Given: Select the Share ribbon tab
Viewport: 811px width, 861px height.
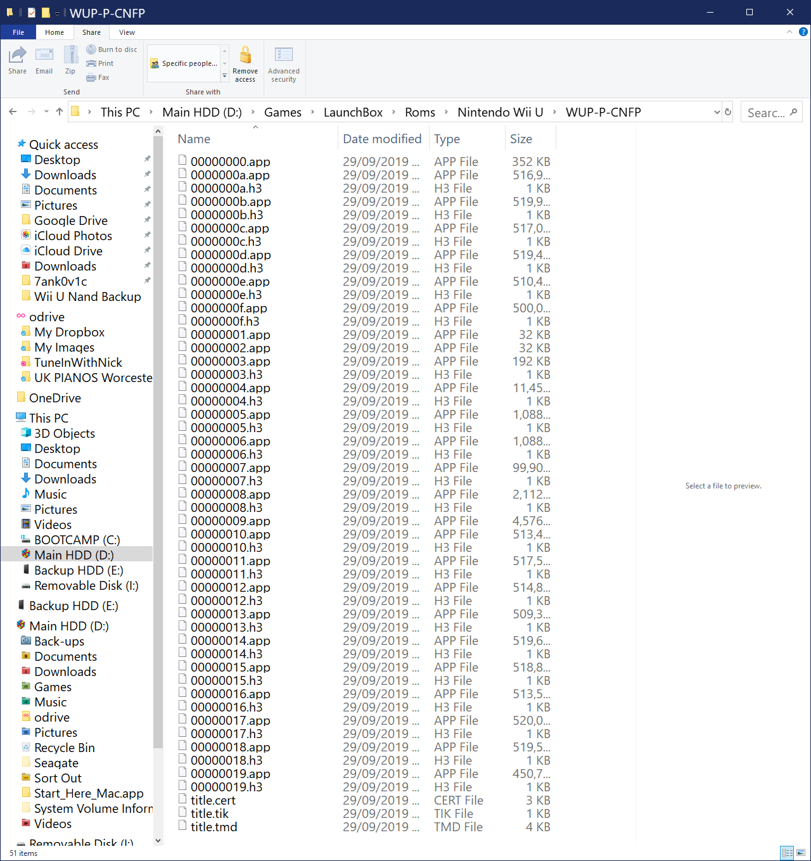Looking at the screenshot, I should click(91, 32).
